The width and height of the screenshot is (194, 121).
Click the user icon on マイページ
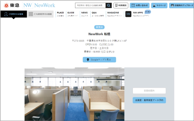[x=154, y=5]
